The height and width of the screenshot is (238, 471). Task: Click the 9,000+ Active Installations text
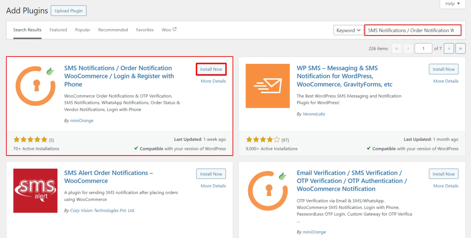point(271,149)
